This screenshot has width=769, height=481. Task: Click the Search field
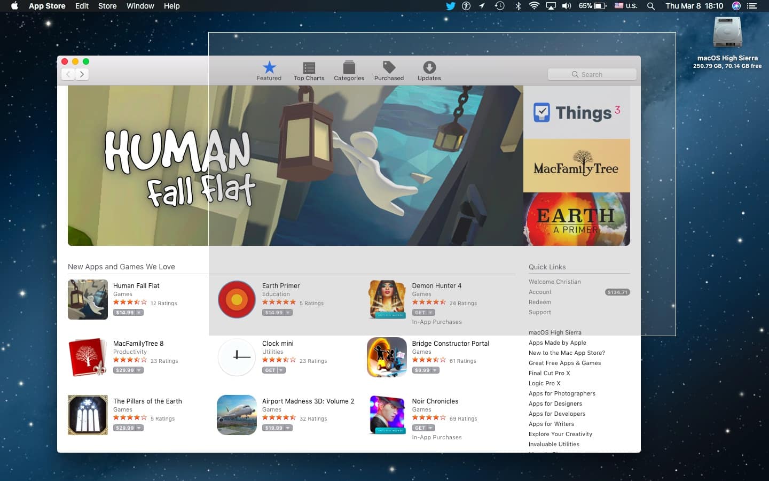tap(592, 74)
